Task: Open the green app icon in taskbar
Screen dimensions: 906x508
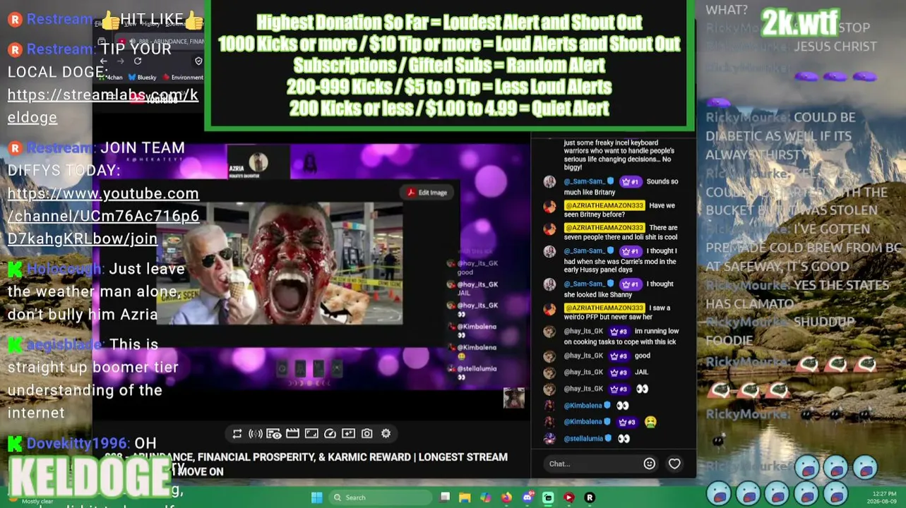Action: point(548,497)
